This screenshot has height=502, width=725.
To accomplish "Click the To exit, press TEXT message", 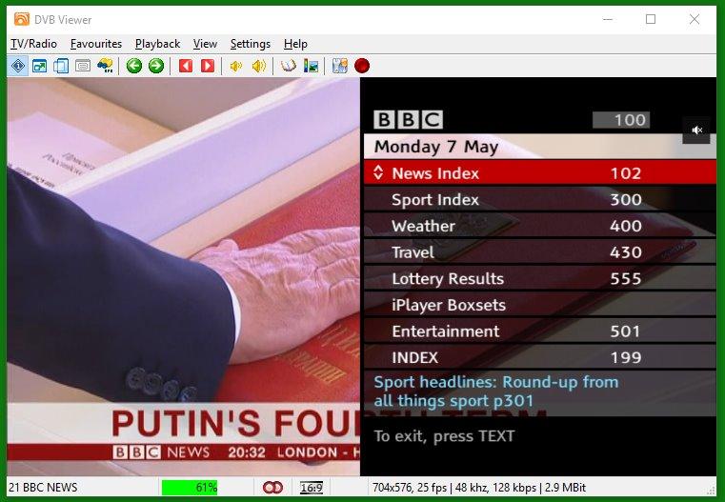I will [x=444, y=436].
